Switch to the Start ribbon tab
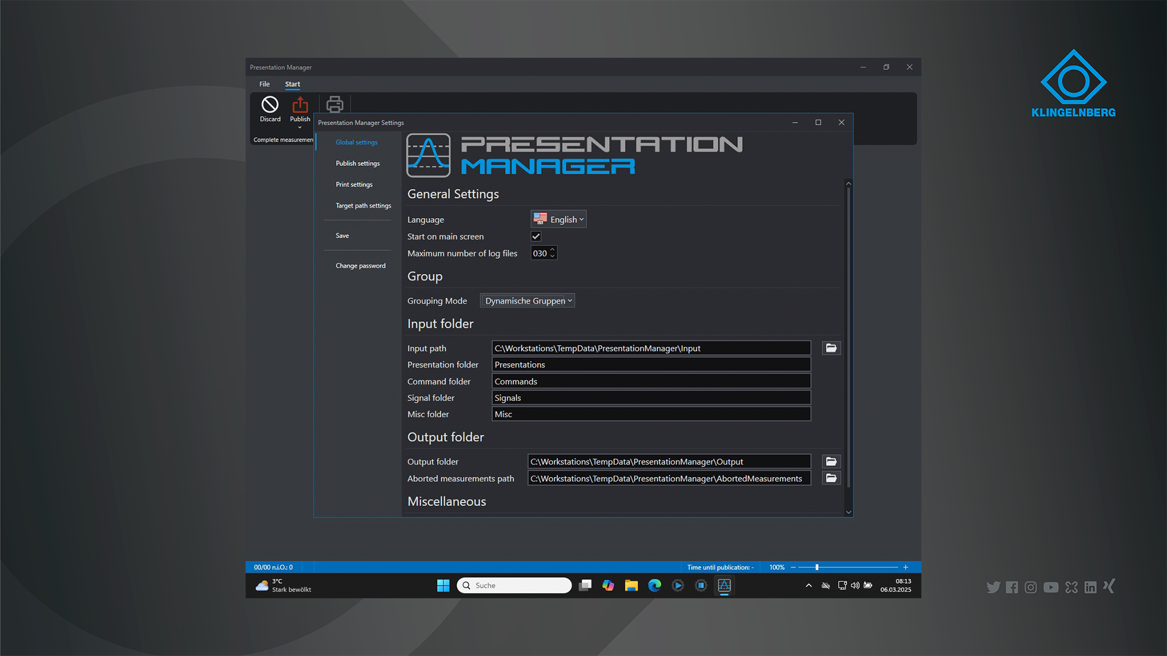 [x=292, y=84]
